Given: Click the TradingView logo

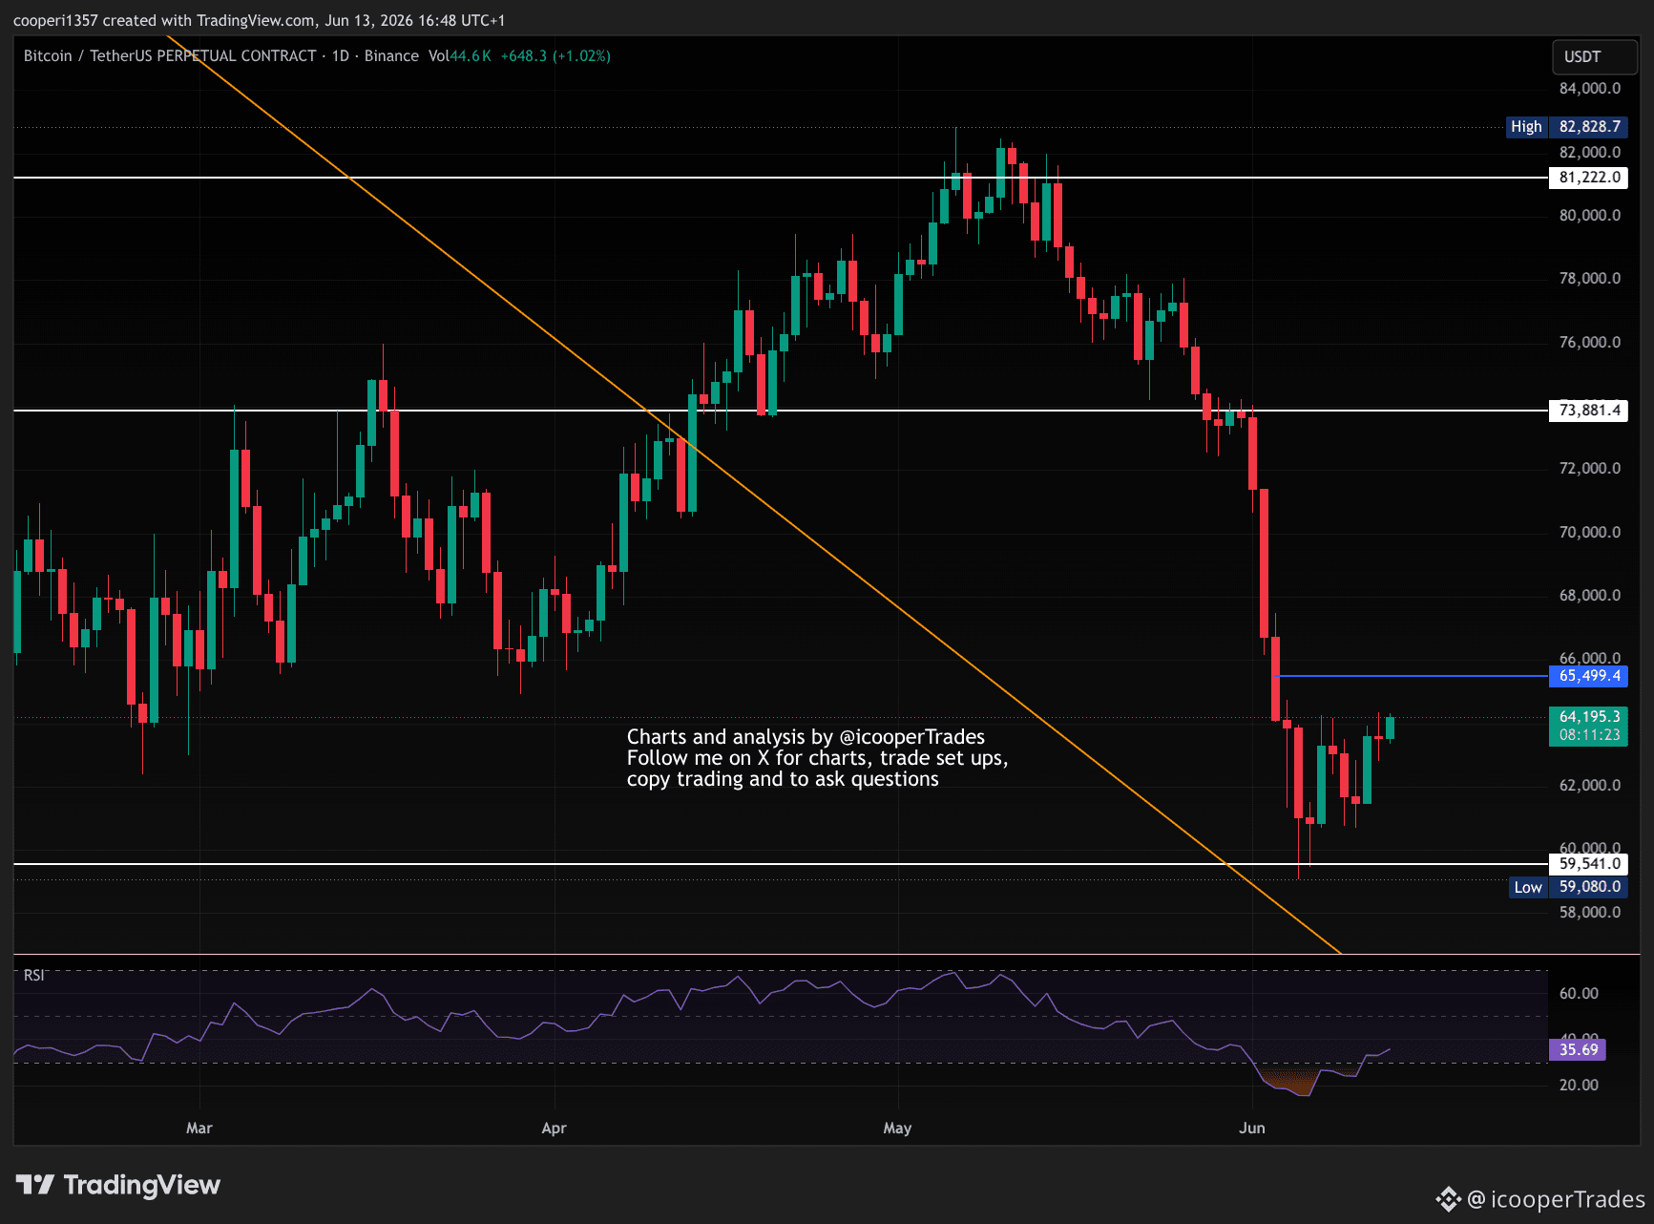Looking at the screenshot, I should click(x=118, y=1185).
